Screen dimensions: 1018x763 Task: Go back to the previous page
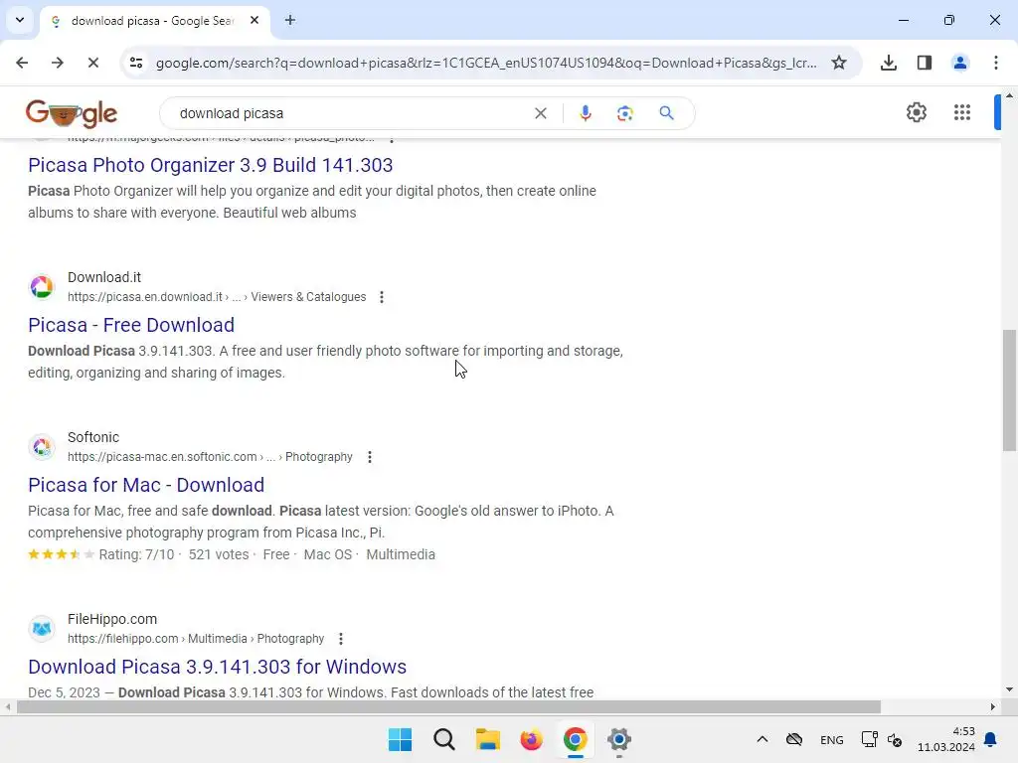point(22,63)
